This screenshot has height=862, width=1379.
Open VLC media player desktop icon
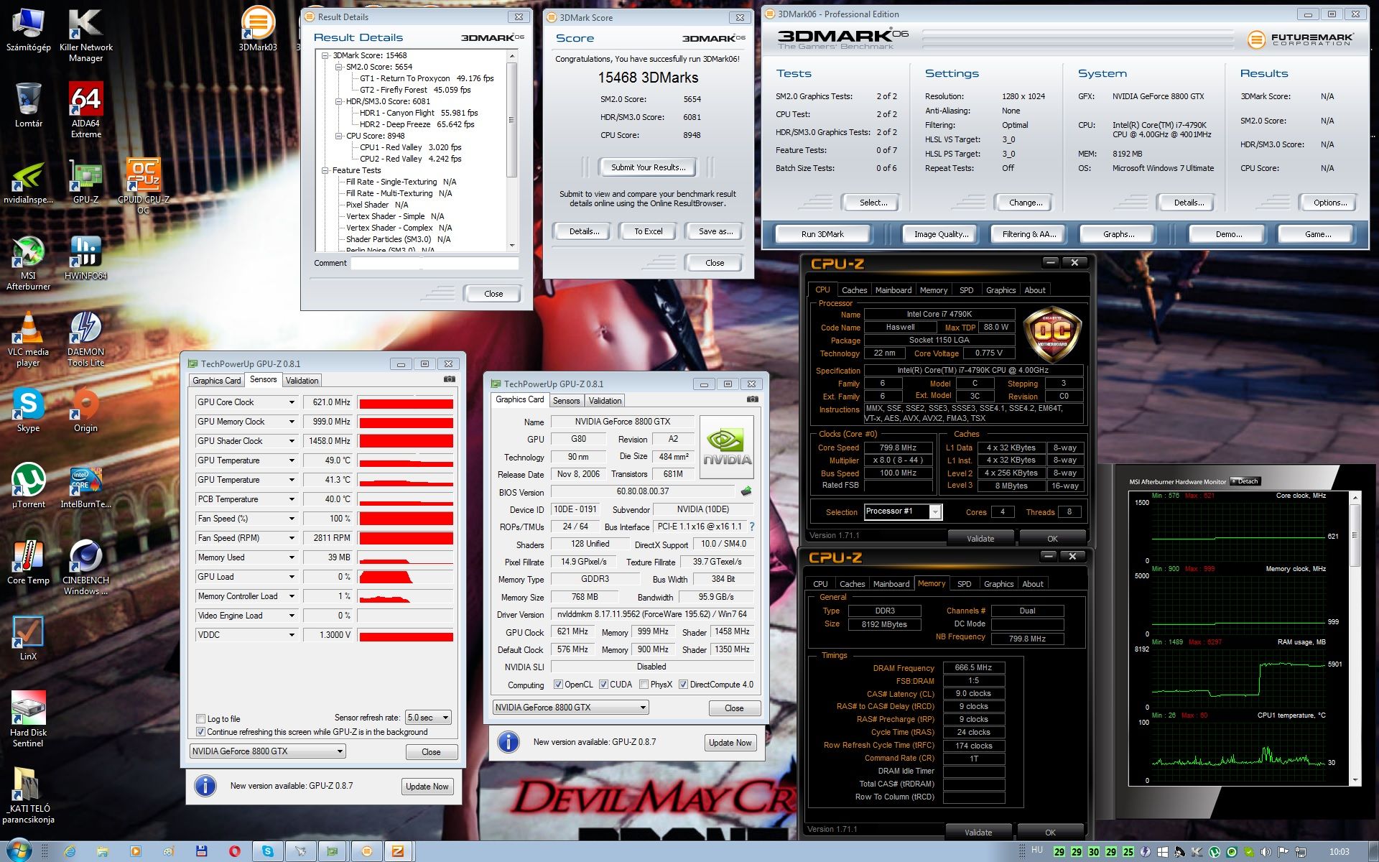[x=28, y=340]
